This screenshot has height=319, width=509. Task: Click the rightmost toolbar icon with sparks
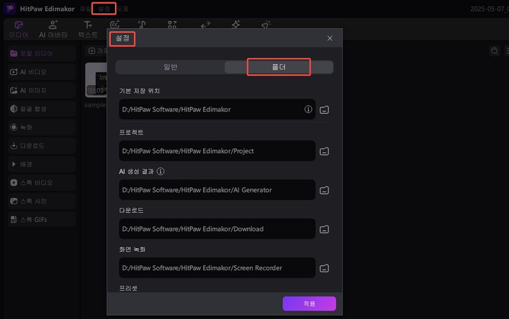pos(266,25)
